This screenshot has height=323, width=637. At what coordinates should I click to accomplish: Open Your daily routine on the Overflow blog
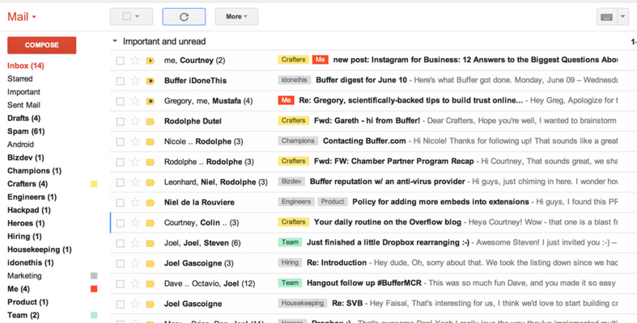click(388, 222)
